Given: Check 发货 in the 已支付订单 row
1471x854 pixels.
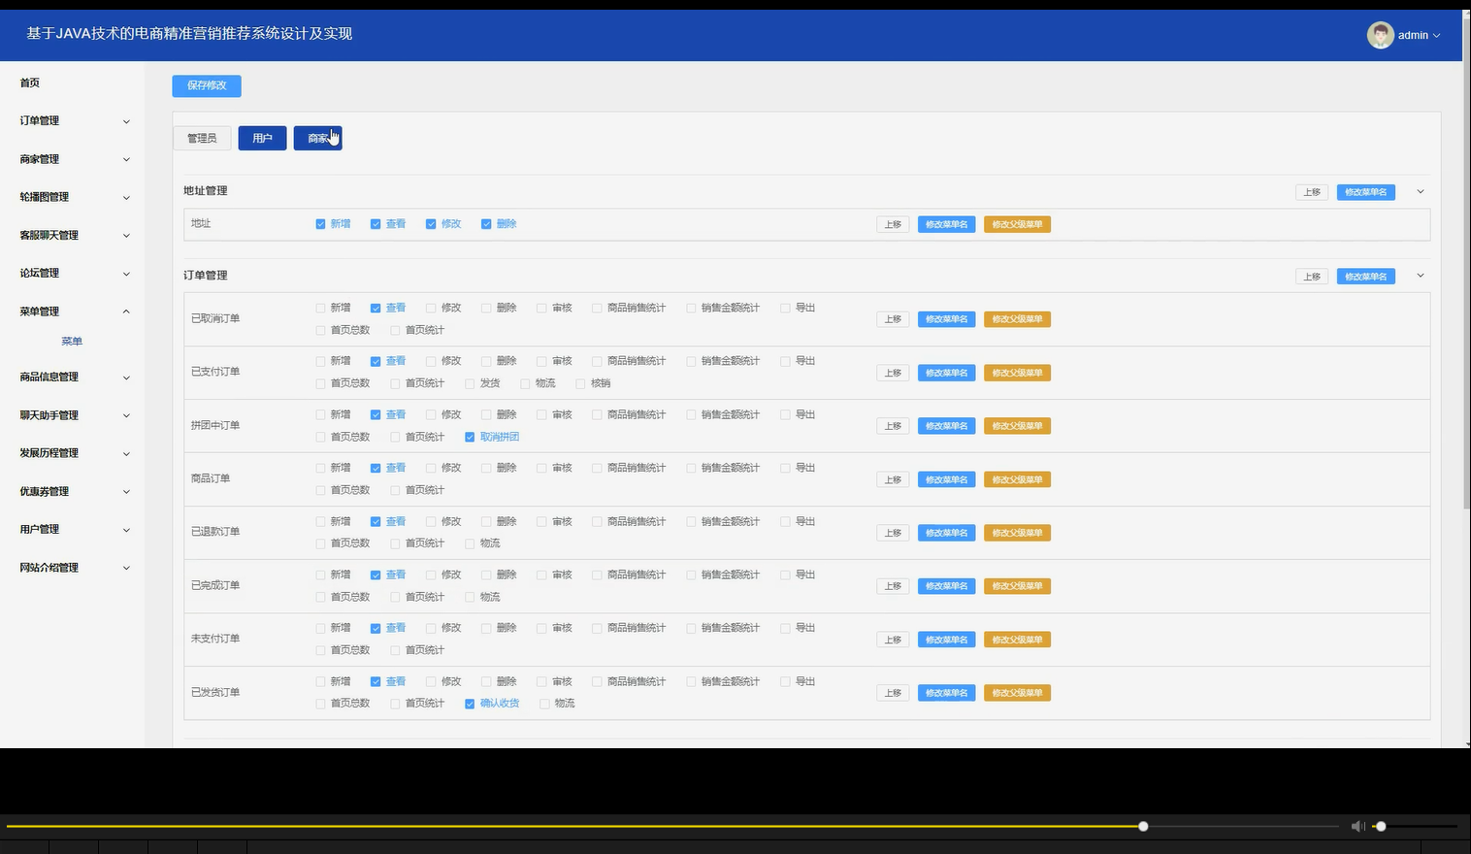Looking at the screenshot, I should [470, 383].
